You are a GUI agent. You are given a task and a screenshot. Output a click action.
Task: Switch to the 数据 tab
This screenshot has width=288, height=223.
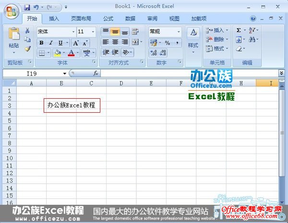[130, 19]
